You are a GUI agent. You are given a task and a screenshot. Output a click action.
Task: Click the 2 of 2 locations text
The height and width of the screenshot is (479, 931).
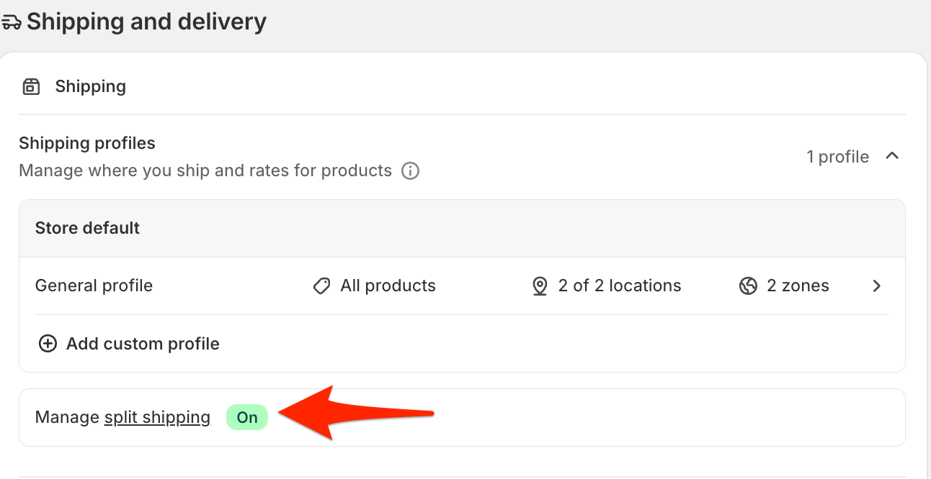[620, 286]
